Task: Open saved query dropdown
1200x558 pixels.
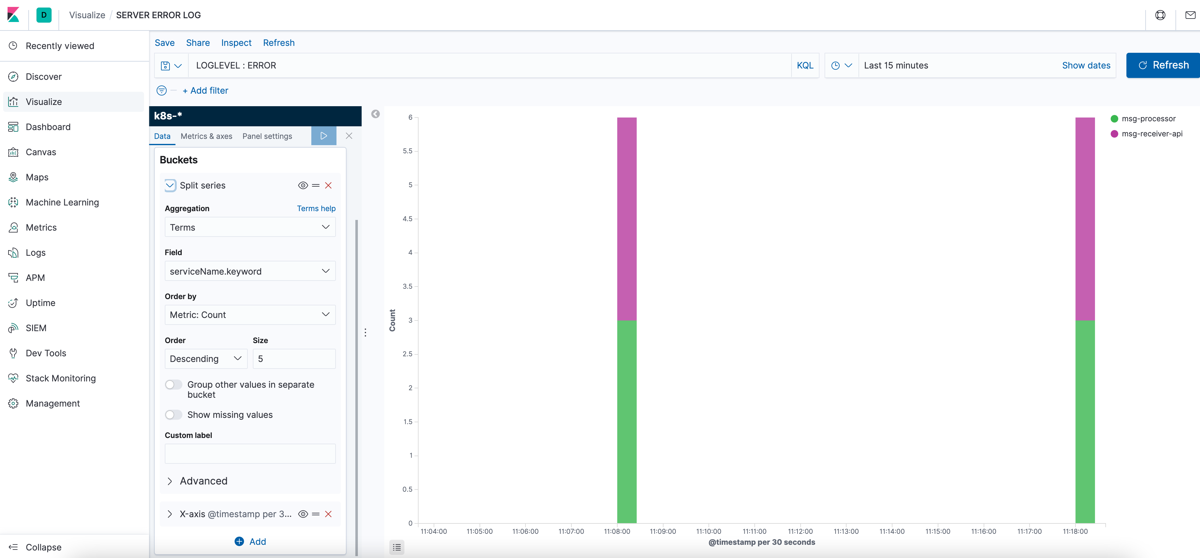Action: (171, 66)
